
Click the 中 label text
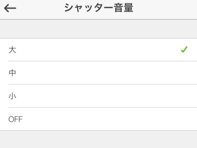[x=12, y=73]
